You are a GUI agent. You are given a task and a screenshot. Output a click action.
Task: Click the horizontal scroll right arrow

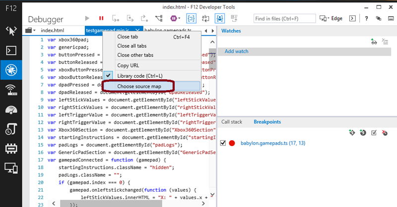pyautogui.click(x=203, y=204)
